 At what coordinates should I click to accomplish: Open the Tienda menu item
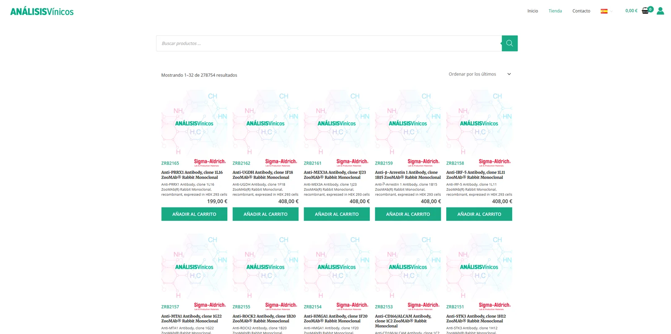tap(555, 11)
